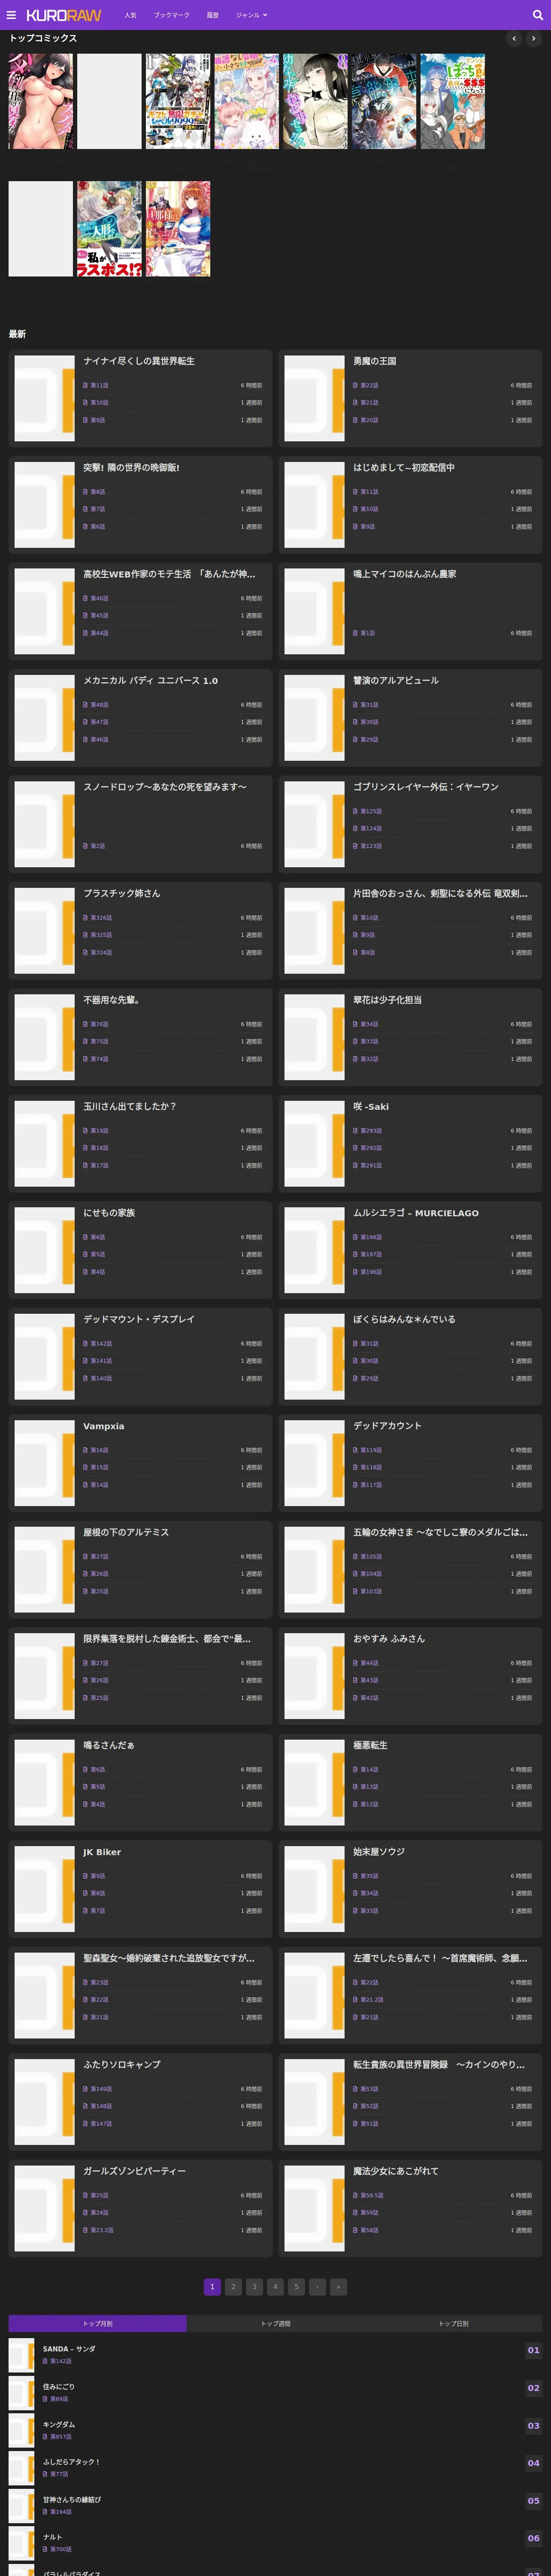Open the first top comics cover thumbnail
This screenshot has width=551, height=2576.
pyautogui.click(x=41, y=101)
